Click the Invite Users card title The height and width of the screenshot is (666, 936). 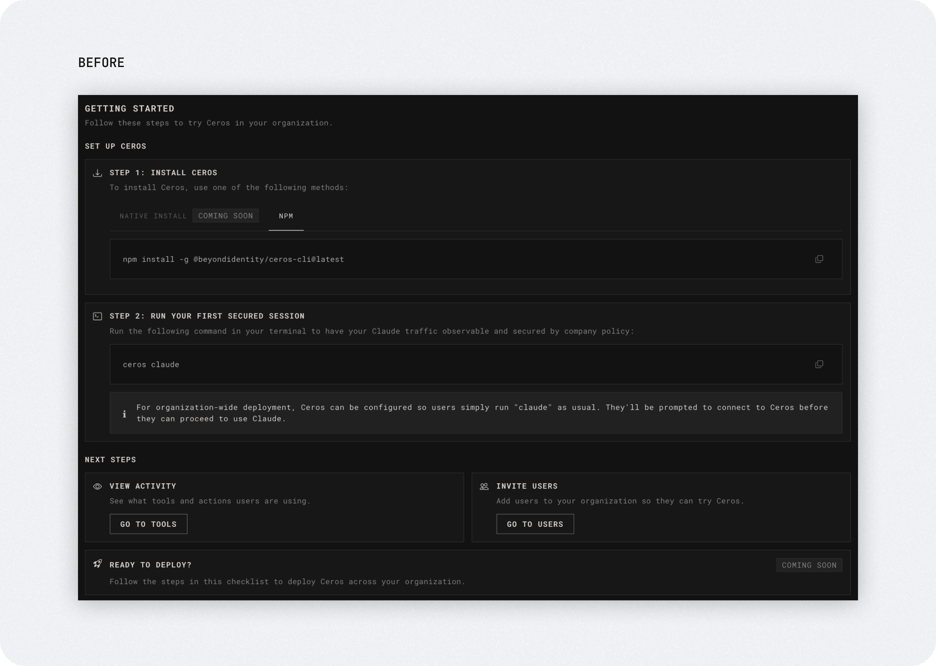(x=527, y=486)
